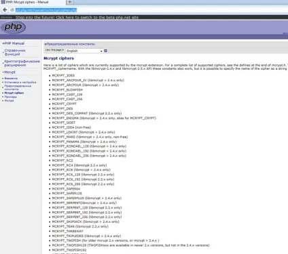Open 'Примеры' sidebar link

tap(11, 97)
